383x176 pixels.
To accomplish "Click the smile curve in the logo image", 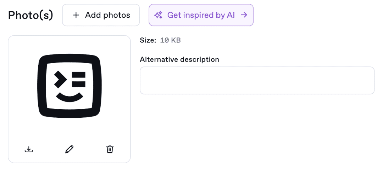I will tap(70, 98).
